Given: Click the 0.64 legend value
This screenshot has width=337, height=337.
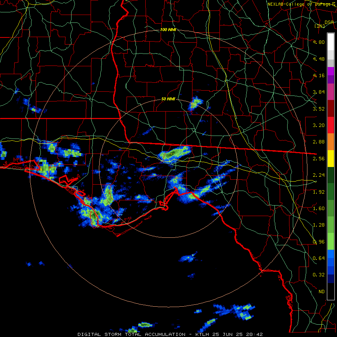Looking at the screenshot, I should pyautogui.click(x=319, y=258).
